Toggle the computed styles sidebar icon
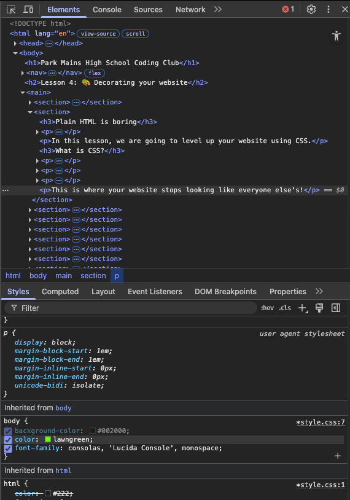Screen dimensions: 350x500 point(336,308)
